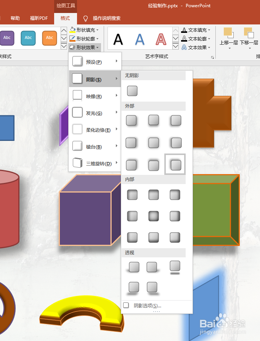Pick the bottom-middle outer shadow preset in 外部

pyautogui.click(x=153, y=165)
